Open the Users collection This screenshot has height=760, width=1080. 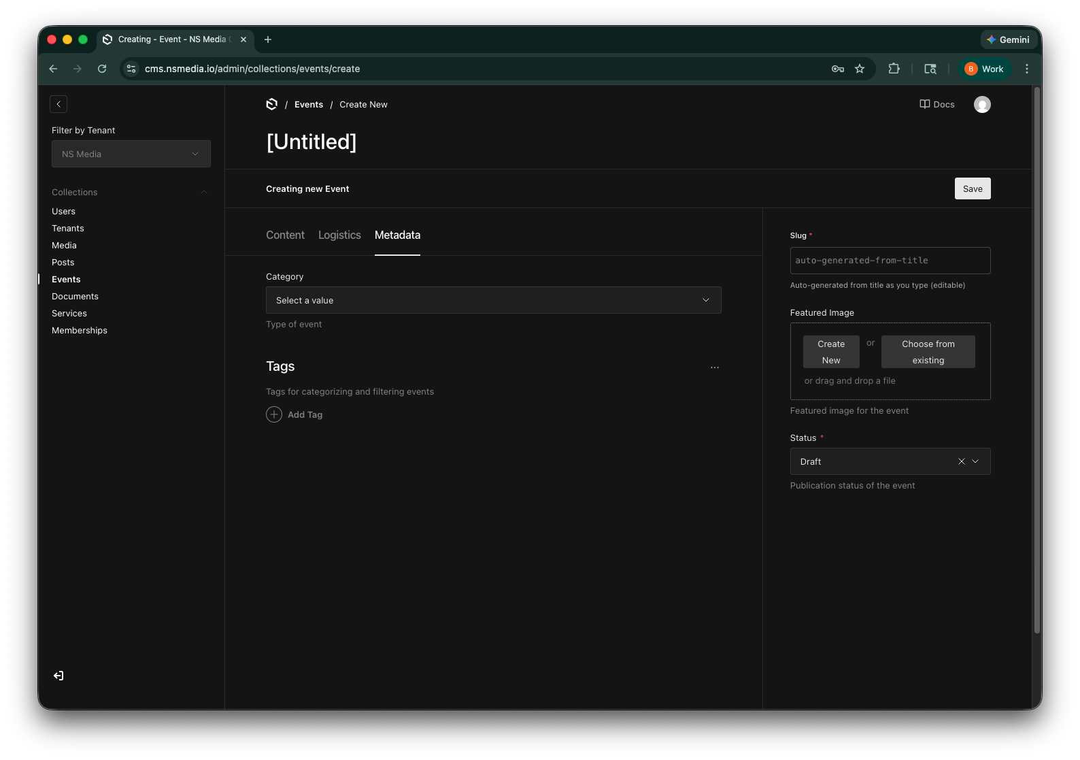point(63,211)
